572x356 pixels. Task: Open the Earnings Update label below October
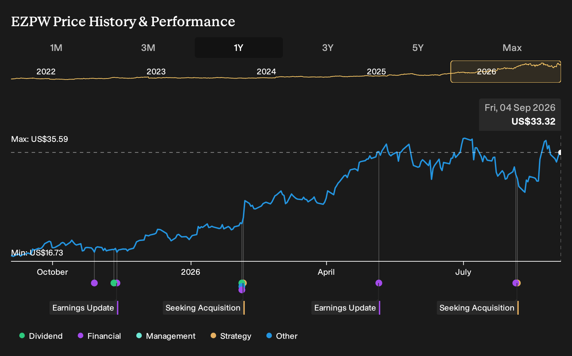click(84, 308)
